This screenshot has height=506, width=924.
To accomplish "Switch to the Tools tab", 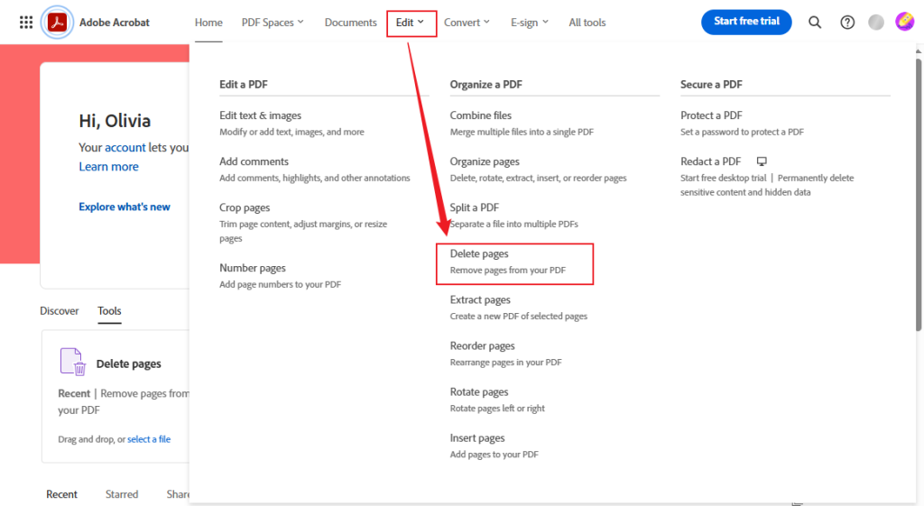I will point(109,310).
